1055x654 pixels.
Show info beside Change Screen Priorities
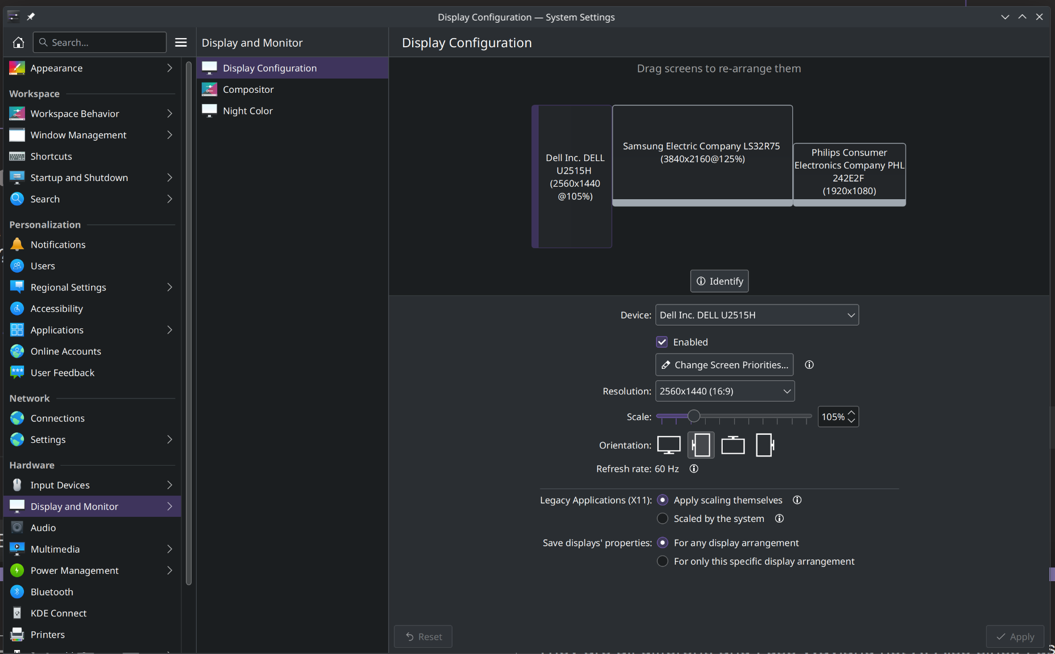(809, 365)
